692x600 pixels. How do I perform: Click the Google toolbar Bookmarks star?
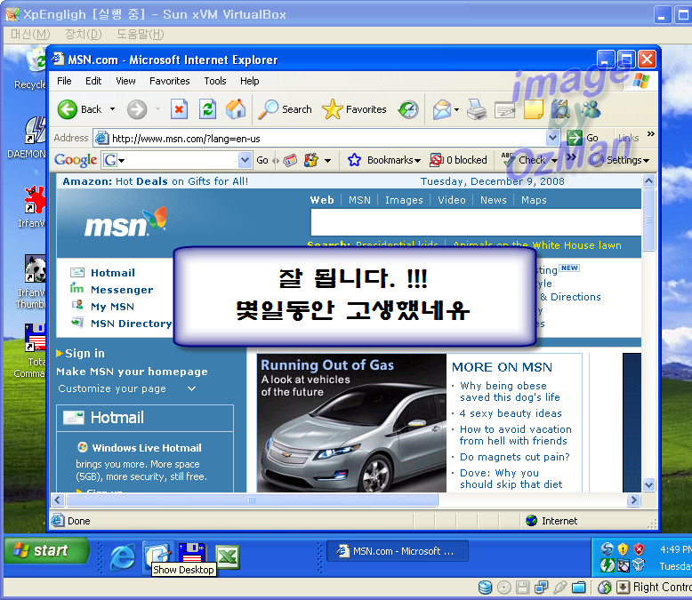coord(354,160)
